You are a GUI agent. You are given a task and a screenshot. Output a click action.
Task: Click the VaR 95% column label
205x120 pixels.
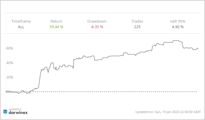click(x=178, y=21)
